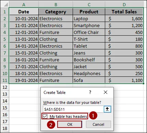Select row 11 header
This screenshot has height=133, width=147.
(5, 80)
